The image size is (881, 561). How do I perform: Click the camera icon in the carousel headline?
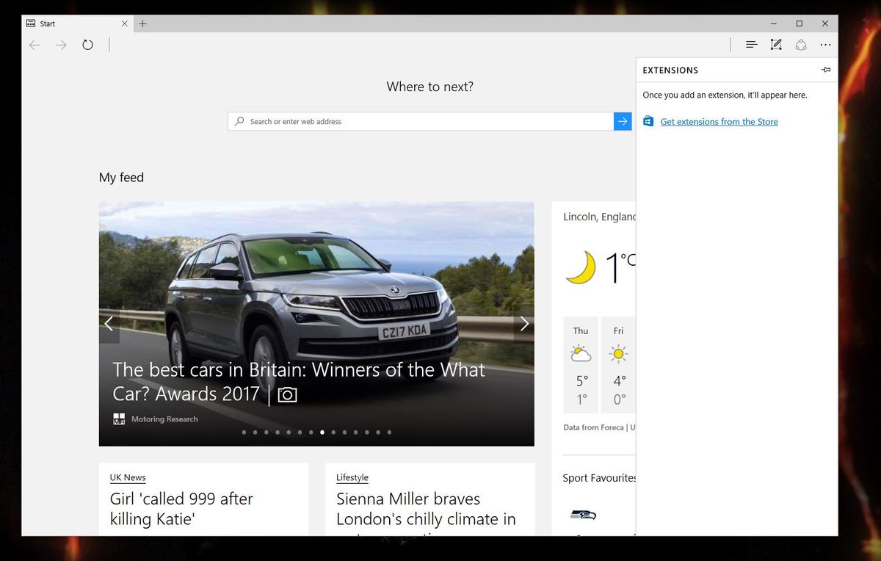(287, 394)
